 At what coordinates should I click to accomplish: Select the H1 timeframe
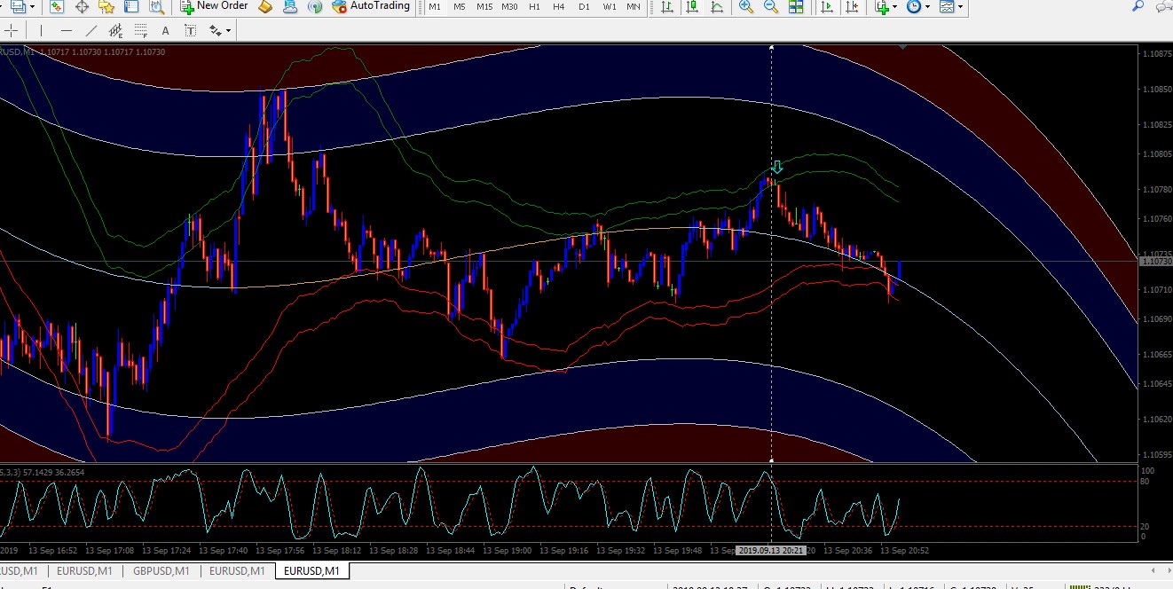(534, 7)
